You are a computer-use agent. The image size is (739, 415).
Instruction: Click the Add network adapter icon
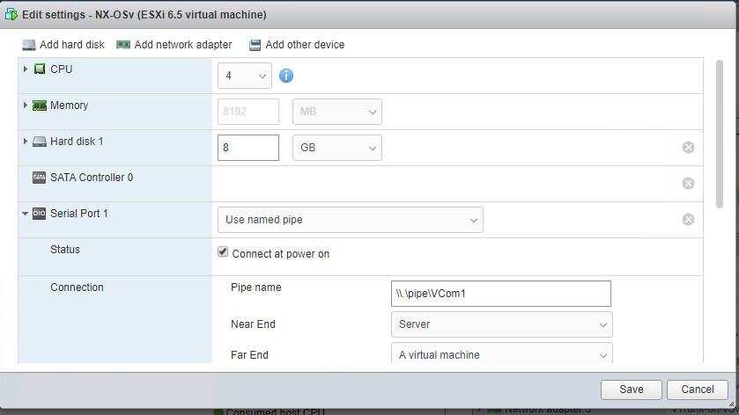pyautogui.click(x=123, y=45)
